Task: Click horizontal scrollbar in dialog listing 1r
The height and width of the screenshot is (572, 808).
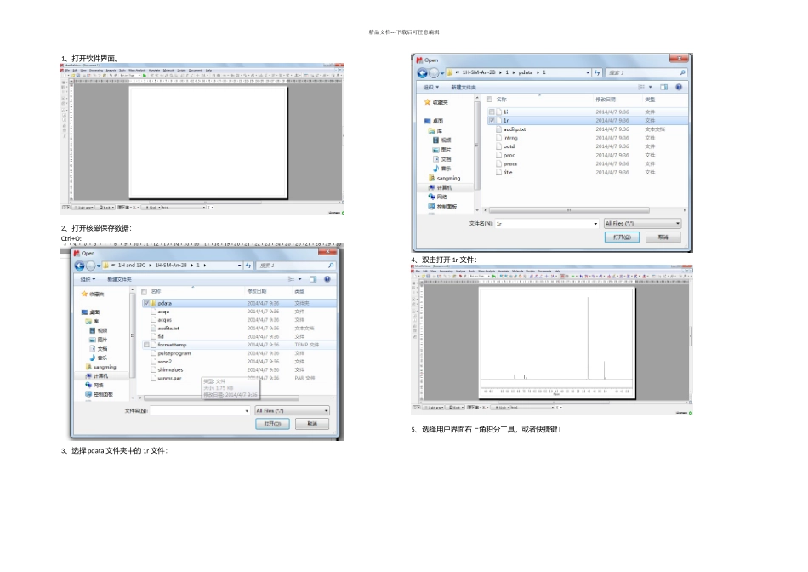Action: point(569,210)
